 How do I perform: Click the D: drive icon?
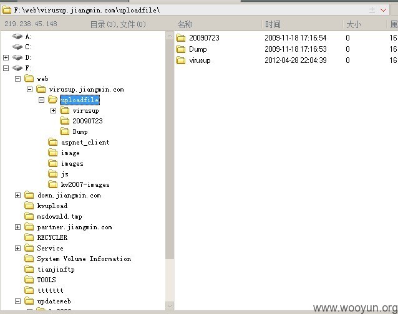[17, 57]
